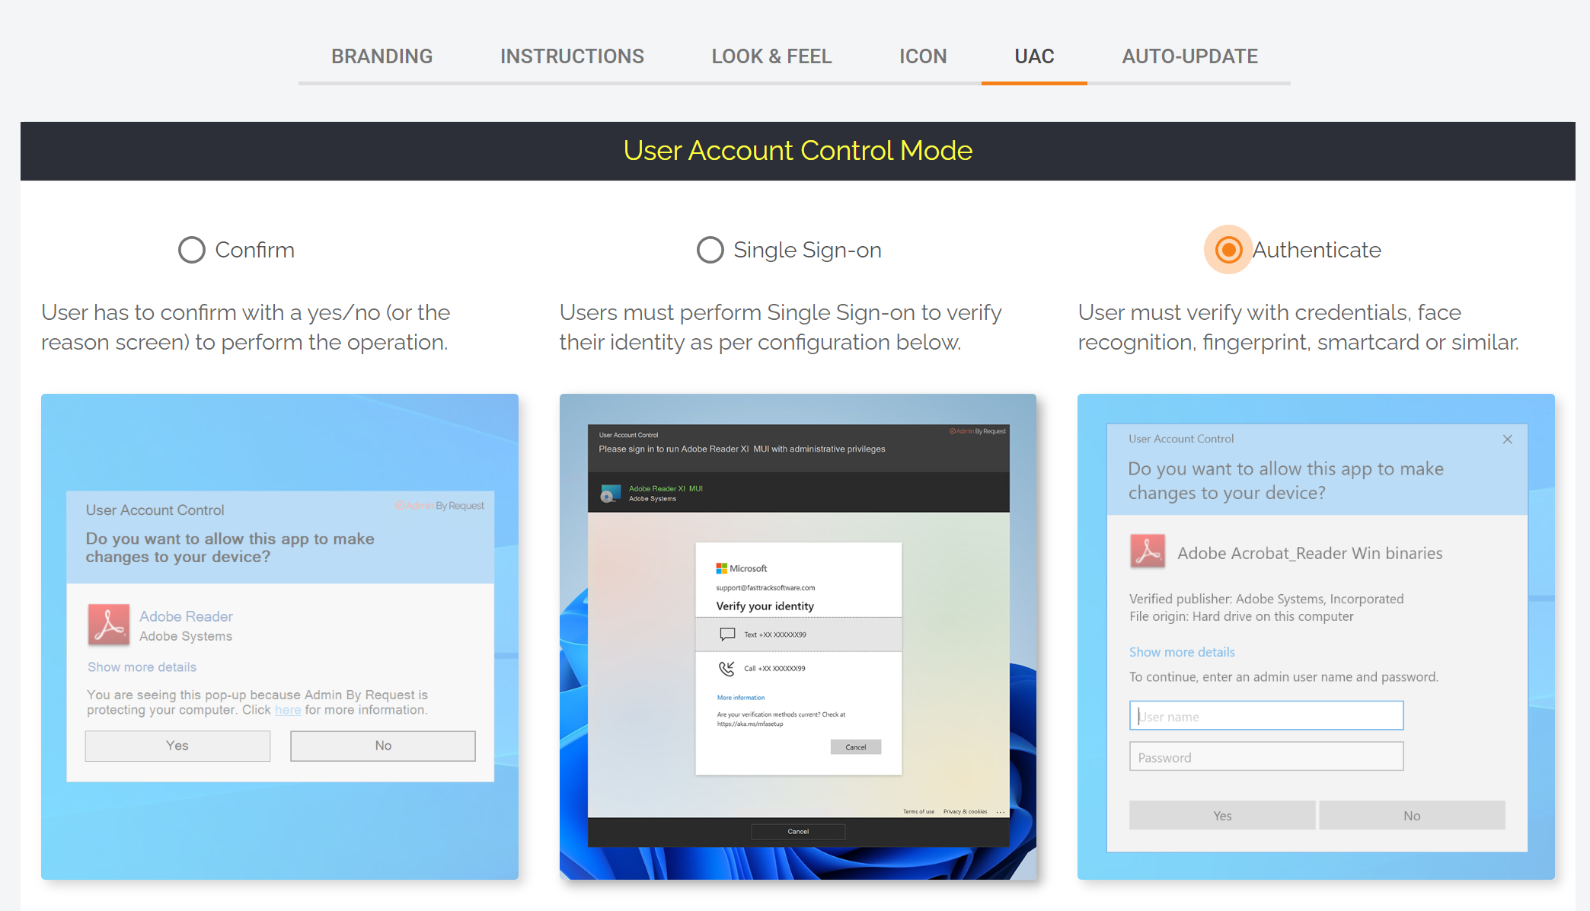Click the User name field in the preview
Image resolution: width=1590 pixels, height=911 pixels.
click(1266, 716)
